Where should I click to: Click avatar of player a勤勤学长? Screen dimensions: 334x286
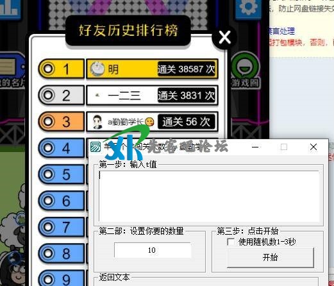click(x=98, y=122)
